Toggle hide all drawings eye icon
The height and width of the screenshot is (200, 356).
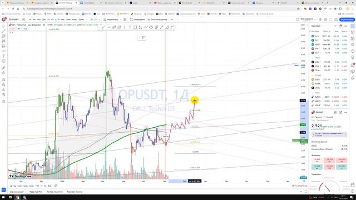(x=4, y=94)
